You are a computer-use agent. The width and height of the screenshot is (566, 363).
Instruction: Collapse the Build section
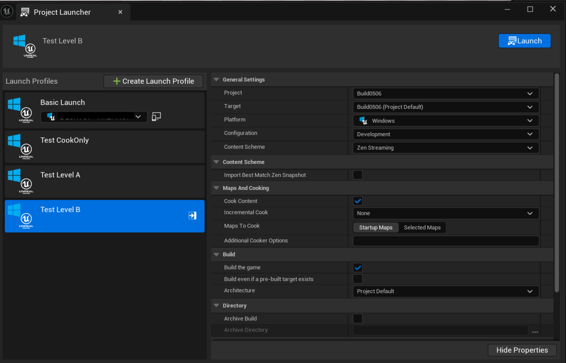pyautogui.click(x=216, y=254)
